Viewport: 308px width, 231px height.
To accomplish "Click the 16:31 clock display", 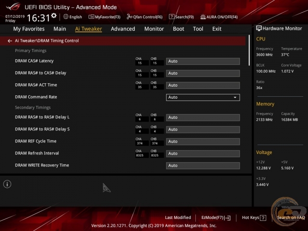I will point(38,18).
